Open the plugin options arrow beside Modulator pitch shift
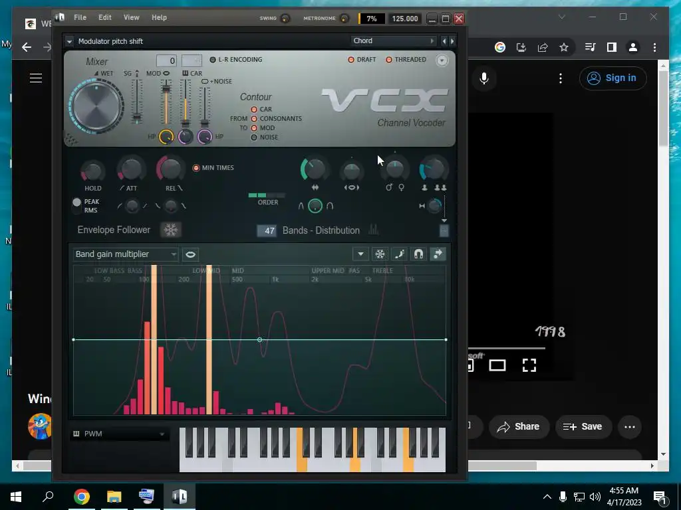This screenshot has height=510, width=681. click(69, 42)
